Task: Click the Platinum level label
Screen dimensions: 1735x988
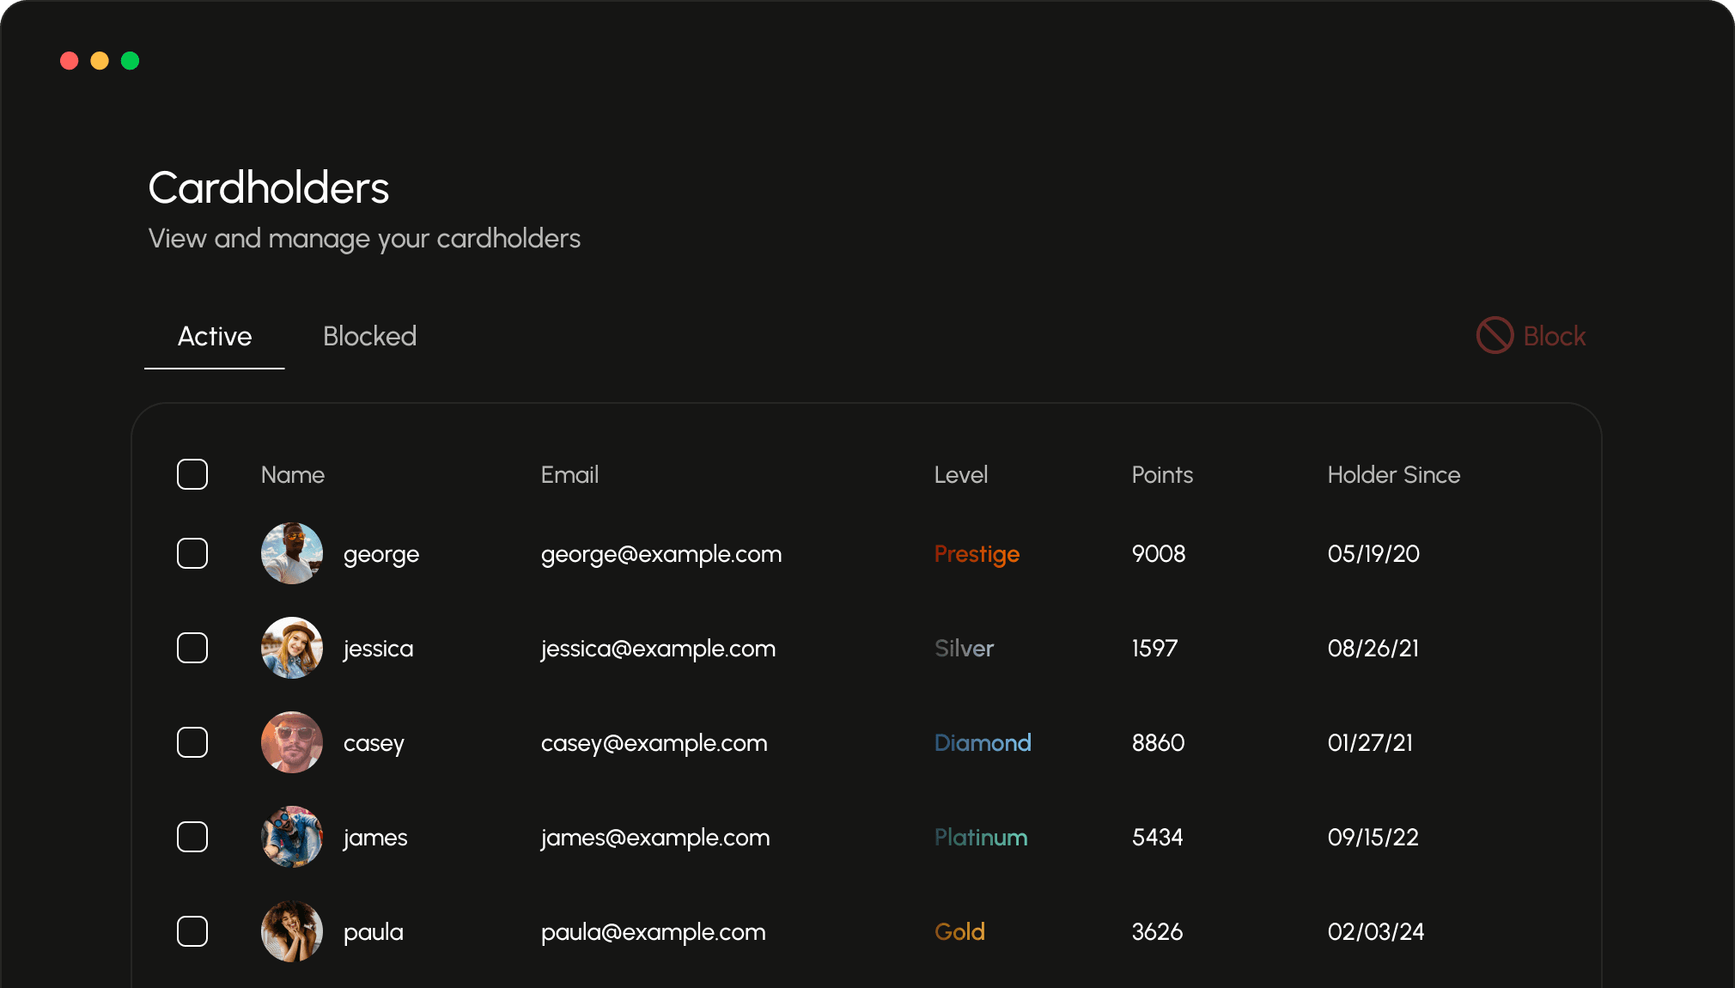Action: (x=981, y=837)
